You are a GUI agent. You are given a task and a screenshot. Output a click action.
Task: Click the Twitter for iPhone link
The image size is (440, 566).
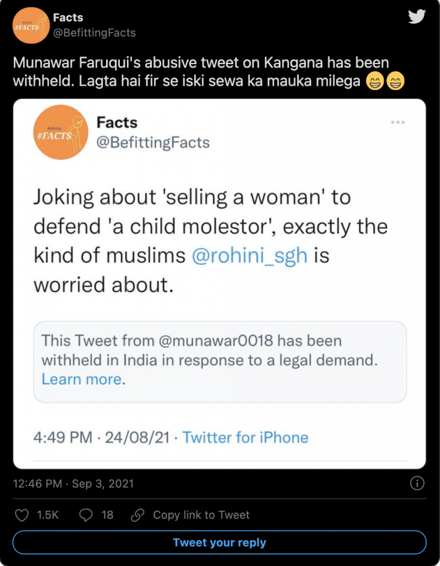pyautogui.click(x=245, y=438)
